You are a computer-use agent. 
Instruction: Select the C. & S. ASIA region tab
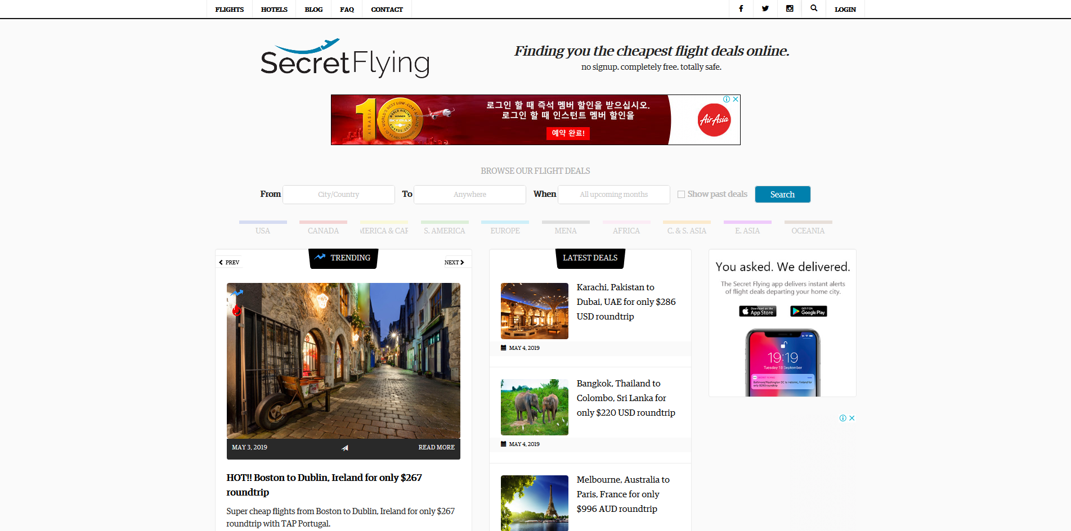pyautogui.click(x=687, y=228)
